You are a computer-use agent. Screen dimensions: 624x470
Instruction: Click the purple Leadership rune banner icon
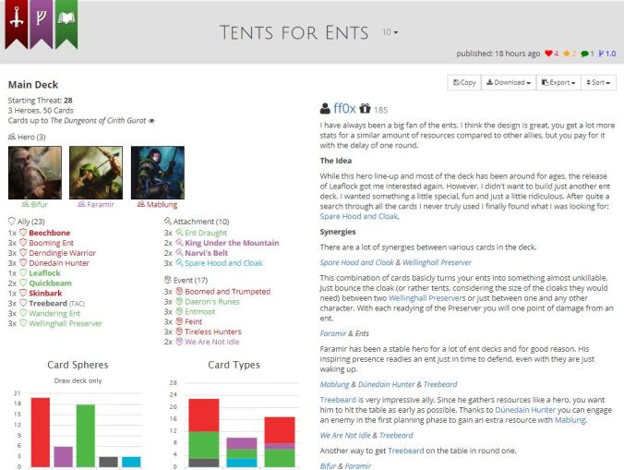pyautogui.click(x=42, y=23)
